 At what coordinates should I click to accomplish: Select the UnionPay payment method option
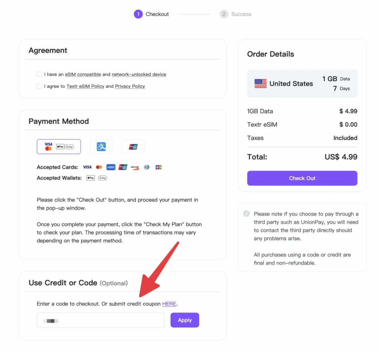133,147
